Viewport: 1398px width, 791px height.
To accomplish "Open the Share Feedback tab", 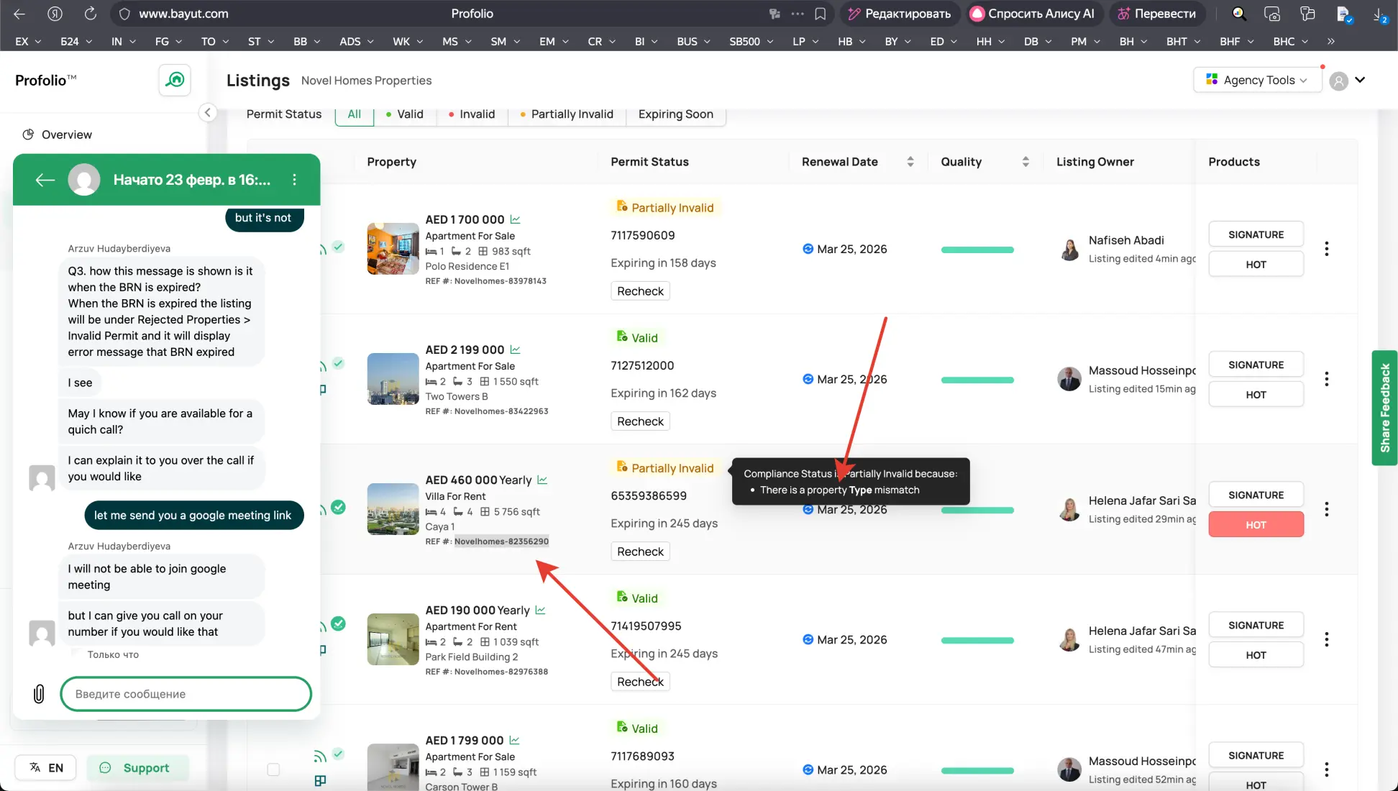I will 1385,408.
